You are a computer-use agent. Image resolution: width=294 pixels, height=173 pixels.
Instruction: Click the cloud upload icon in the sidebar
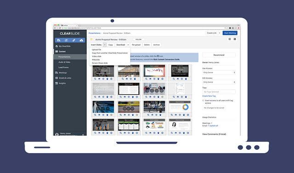(x=81, y=40)
